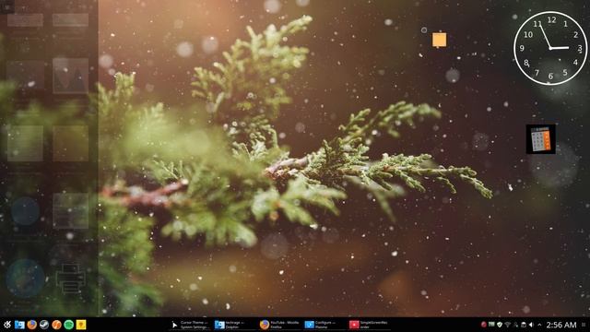Switch to Cursor Theme System Settings window
The width and height of the screenshot is (590, 332).
190,325
